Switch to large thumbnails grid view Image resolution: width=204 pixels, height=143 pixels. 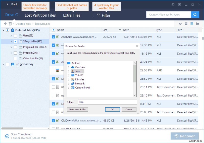186,24
